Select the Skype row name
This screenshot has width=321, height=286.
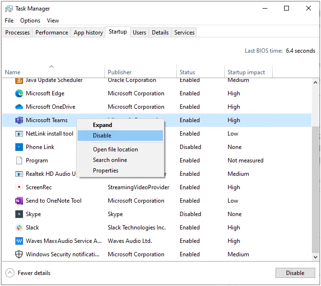click(x=34, y=214)
